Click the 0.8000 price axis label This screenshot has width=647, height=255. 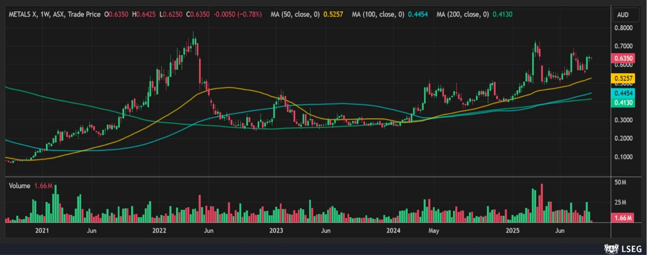click(x=624, y=28)
